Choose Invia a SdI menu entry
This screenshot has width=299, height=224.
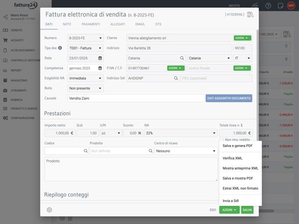click(x=230, y=200)
